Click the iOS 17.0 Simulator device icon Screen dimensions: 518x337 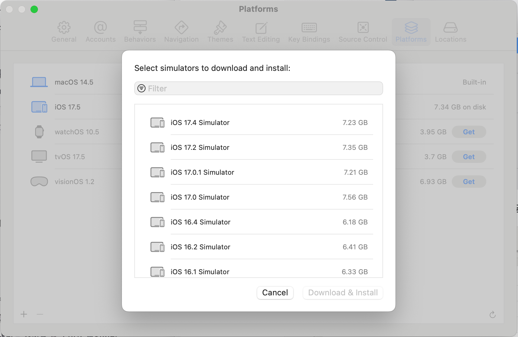pyautogui.click(x=158, y=197)
